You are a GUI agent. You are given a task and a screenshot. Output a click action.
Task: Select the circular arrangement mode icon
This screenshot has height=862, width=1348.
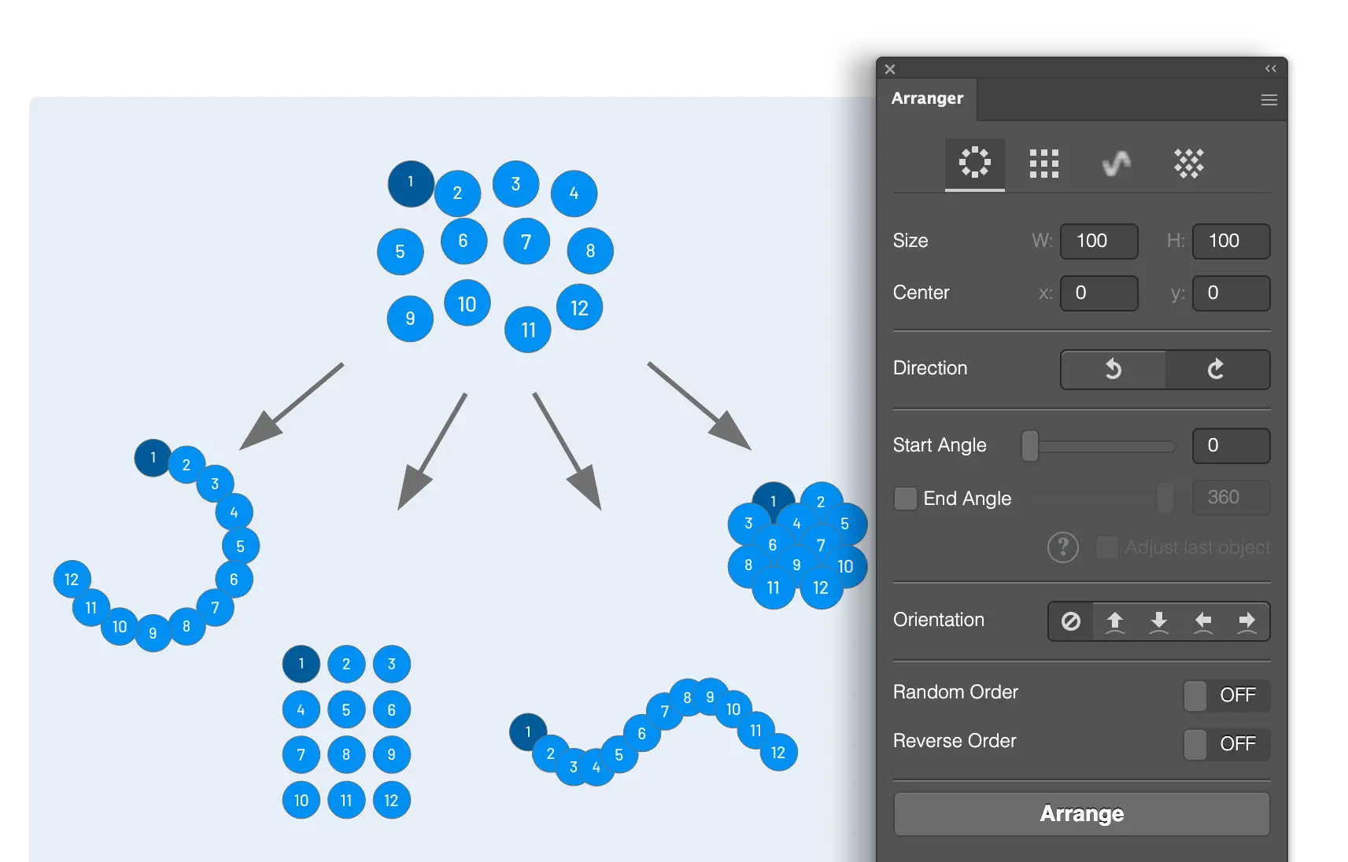tap(974, 163)
